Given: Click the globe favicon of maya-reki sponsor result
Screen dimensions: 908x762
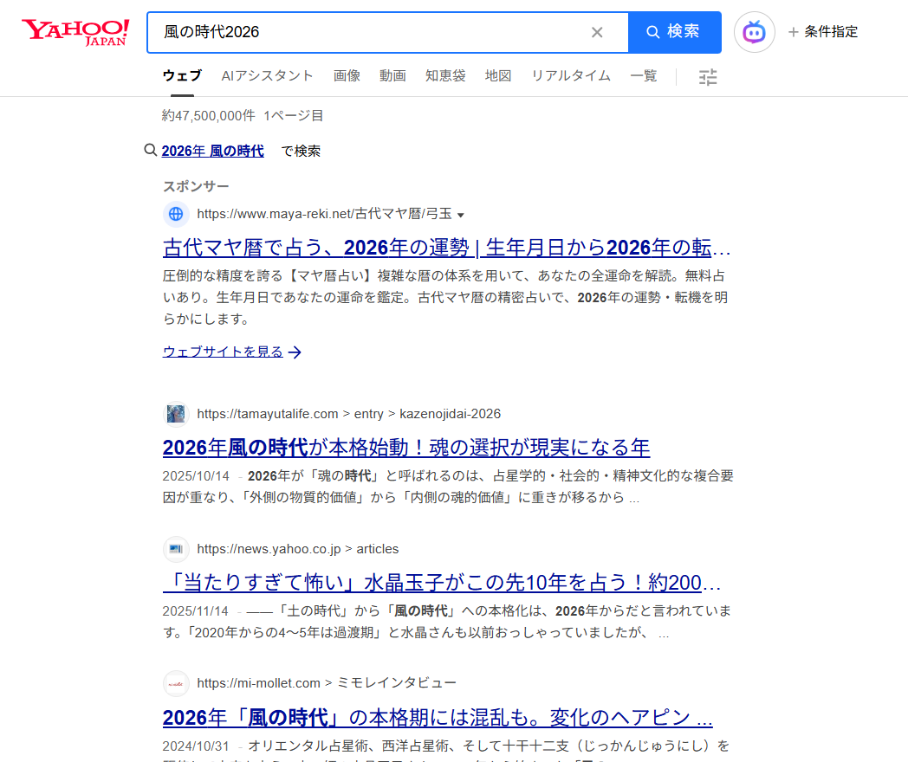Looking at the screenshot, I should [176, 214].
